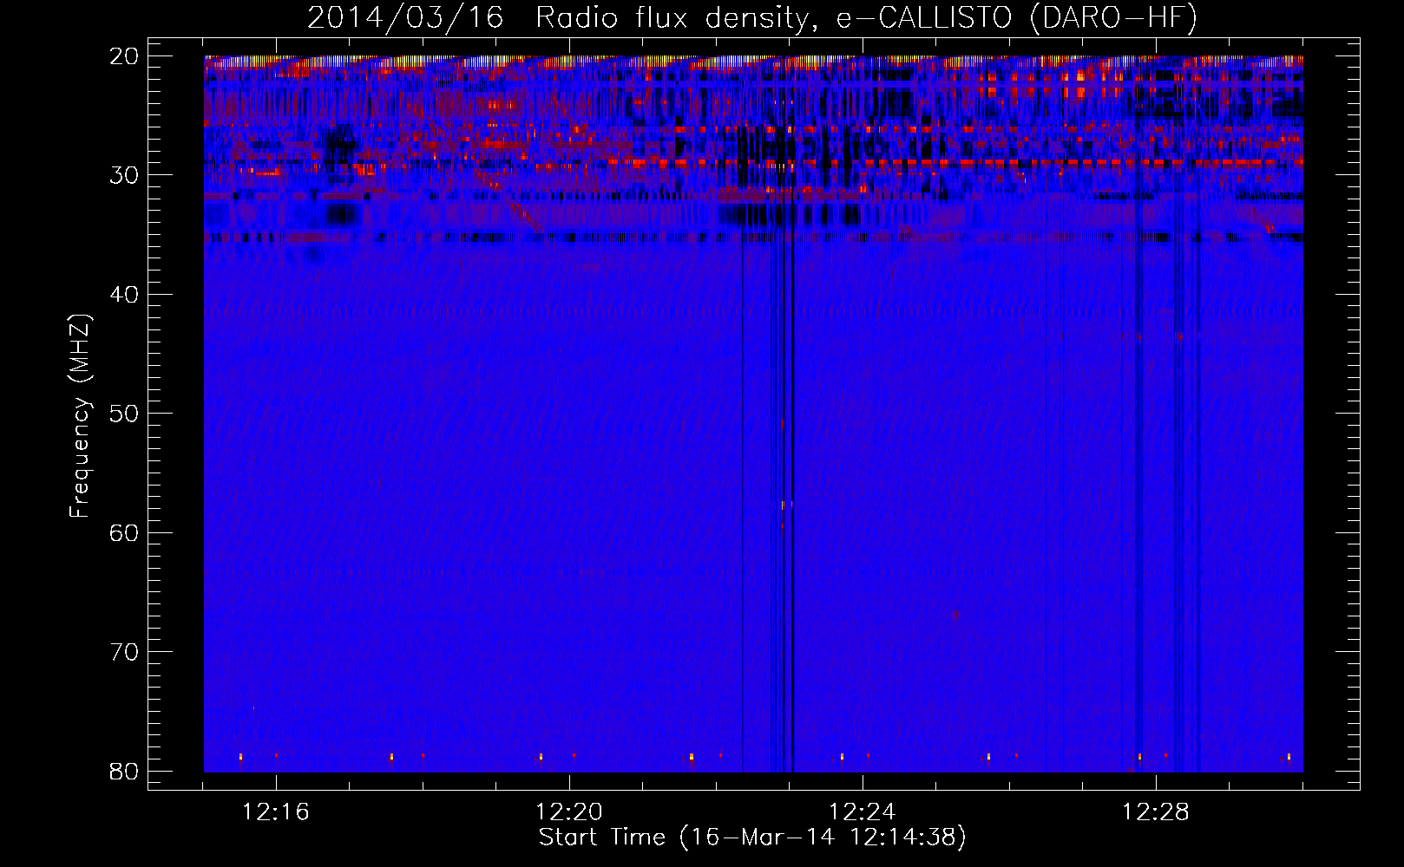Click the 20 MHz frequency tick label
Screen dimensions: 1404x867
pos(125,56)
